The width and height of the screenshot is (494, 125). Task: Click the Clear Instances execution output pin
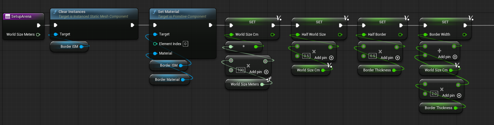click(x=133, y=25)
